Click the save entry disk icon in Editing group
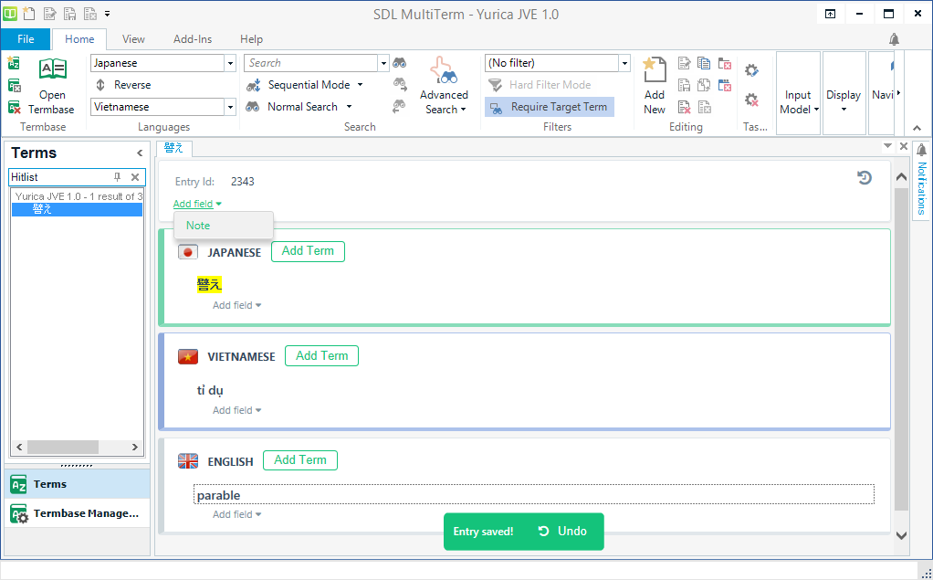This screenshot has height=580, width=933. [x=685, y=85]
